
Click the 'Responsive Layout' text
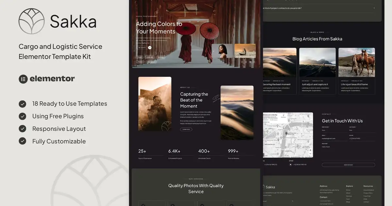coord(59,129)
